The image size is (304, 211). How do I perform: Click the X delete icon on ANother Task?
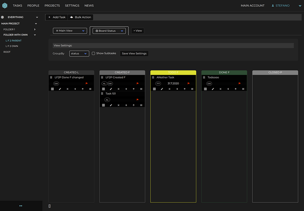click(x=169, y=89)
